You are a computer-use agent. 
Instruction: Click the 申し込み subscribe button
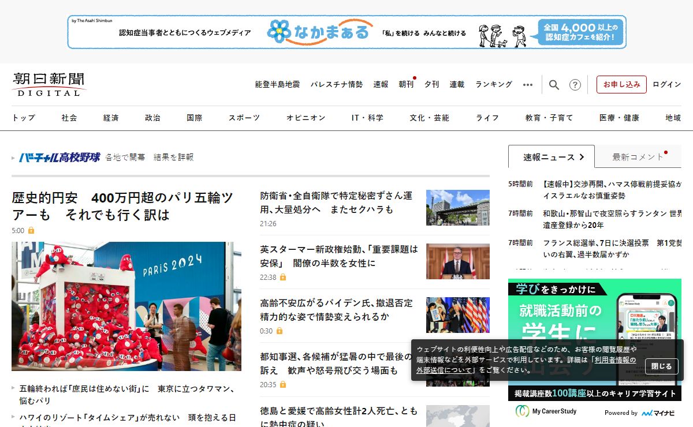click(621, 84)
